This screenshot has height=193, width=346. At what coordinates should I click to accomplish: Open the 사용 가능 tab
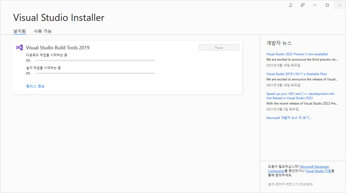click(43, 31)
